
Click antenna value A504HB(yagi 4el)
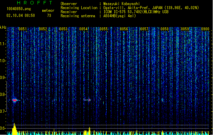pos(120,16)
